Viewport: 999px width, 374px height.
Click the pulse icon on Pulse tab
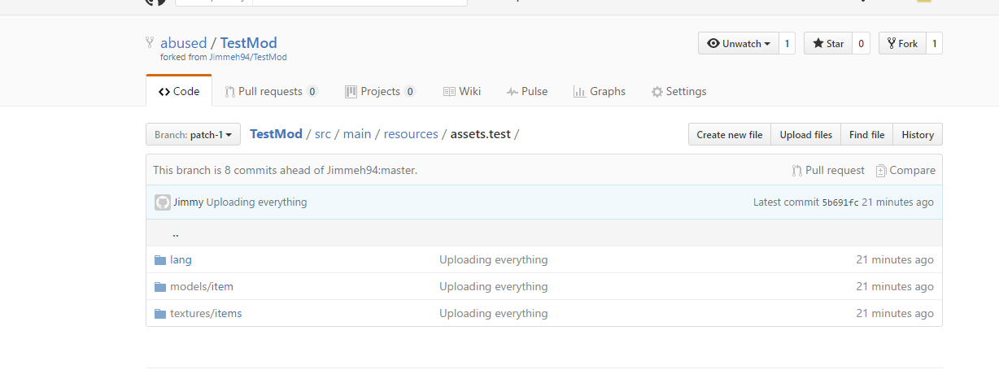tap(513, 92)
